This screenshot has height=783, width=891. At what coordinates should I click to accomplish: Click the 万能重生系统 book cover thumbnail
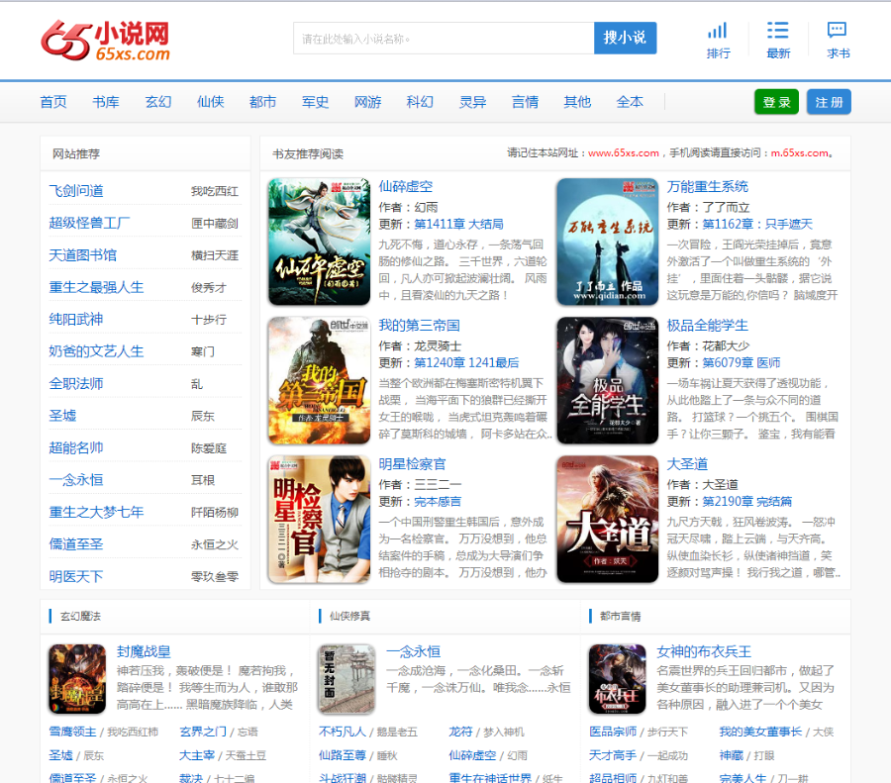coord(608,243)
